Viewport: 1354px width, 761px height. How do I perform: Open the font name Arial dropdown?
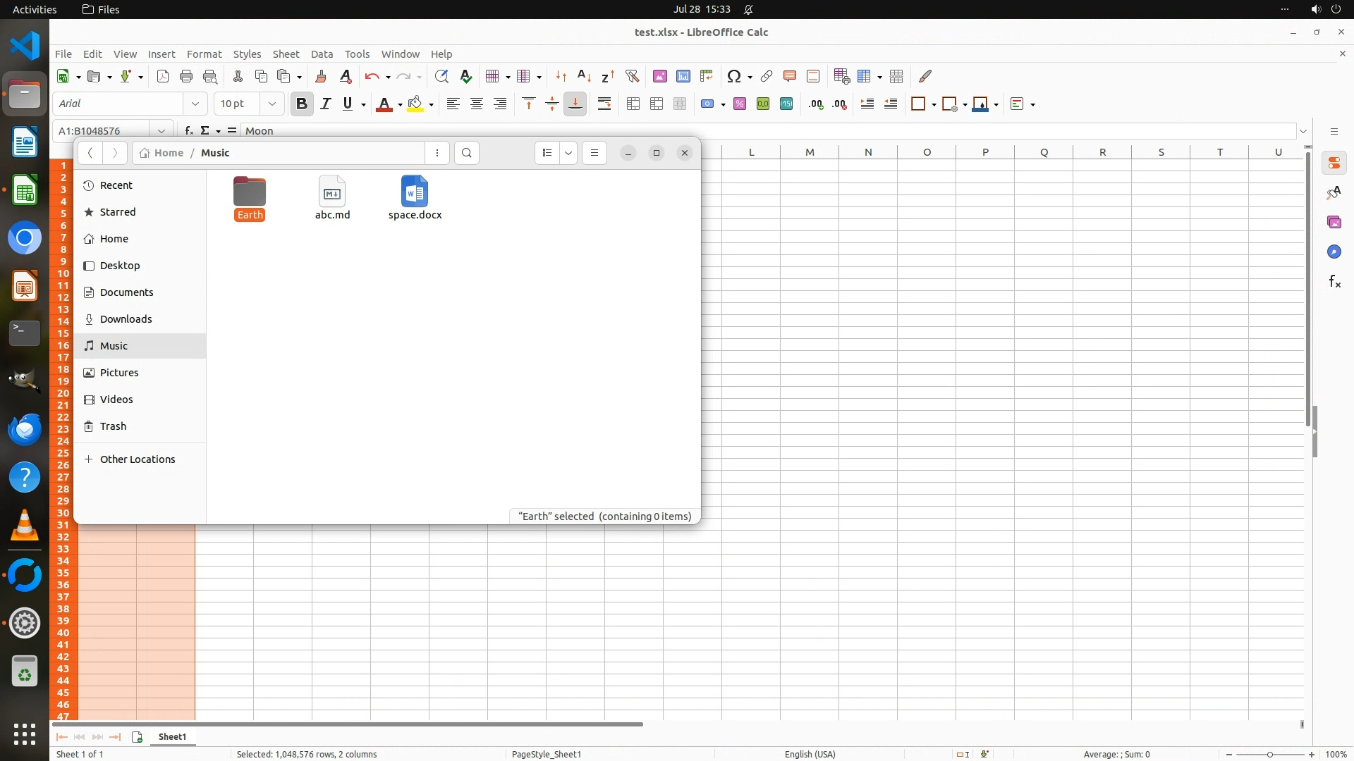pyautogui.click(x=195, y=104)
